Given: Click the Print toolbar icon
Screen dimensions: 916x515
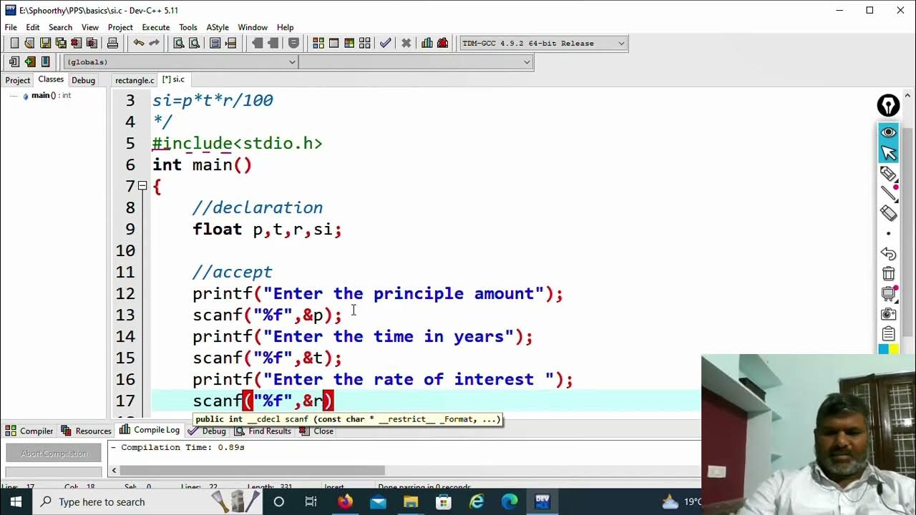Looking at the screenshot, I should (x=112, y=43).
